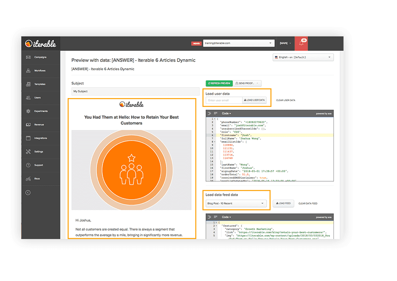Click the email headline about retaining customers

pos(131,120)
